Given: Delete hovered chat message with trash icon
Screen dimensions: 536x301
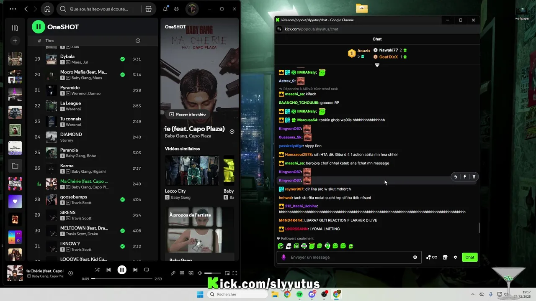Looking at the screenshot, I should tap(474, 177).
